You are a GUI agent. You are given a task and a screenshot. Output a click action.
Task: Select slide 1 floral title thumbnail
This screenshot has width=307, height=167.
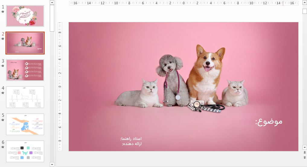[x=25, y=16]
